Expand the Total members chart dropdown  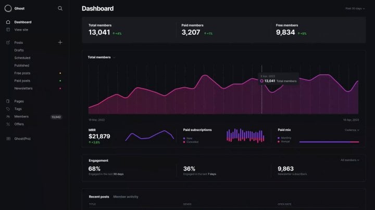102,57
